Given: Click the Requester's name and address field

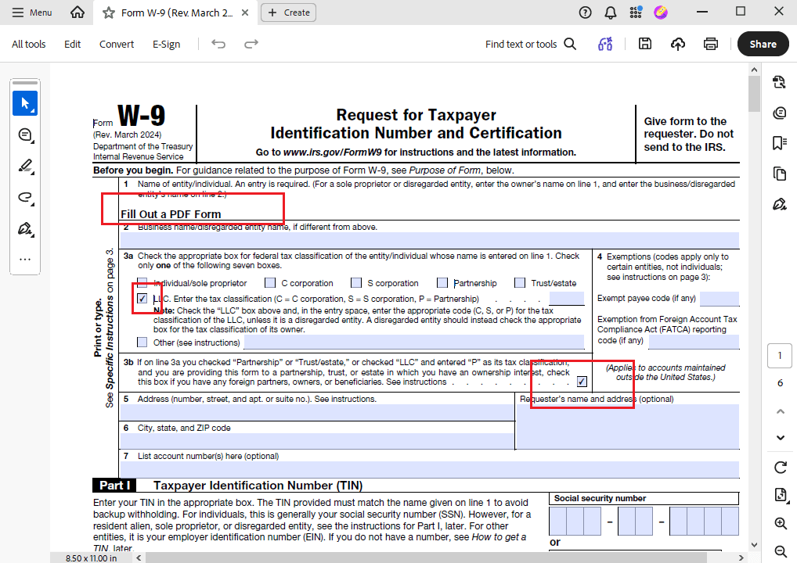Looking at the screenshot, I should point(628,426).
